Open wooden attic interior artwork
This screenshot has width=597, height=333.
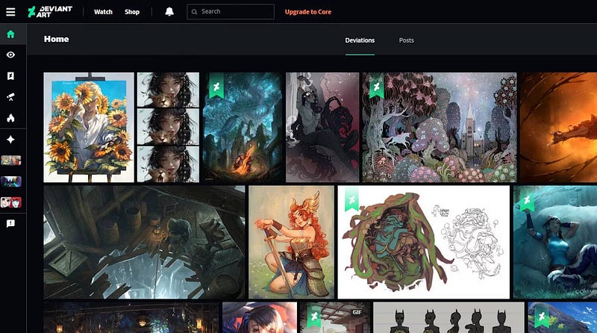coord(144,243)
